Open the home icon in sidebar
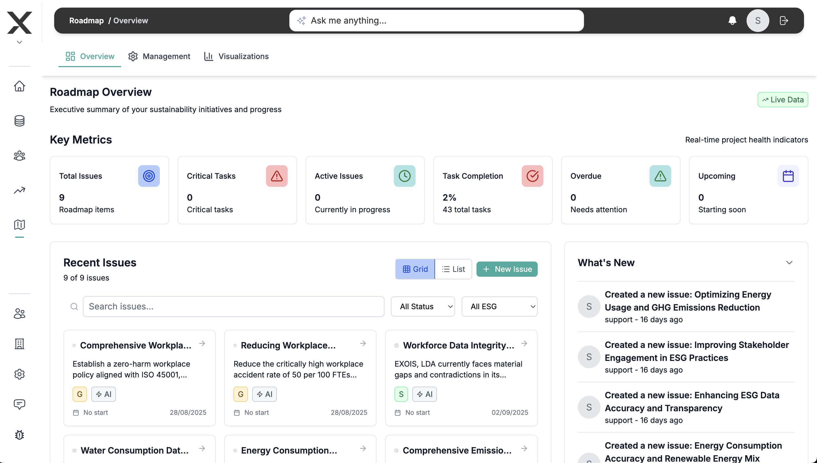The width and height of the screenshot is (817, 463). pos(20,86)
